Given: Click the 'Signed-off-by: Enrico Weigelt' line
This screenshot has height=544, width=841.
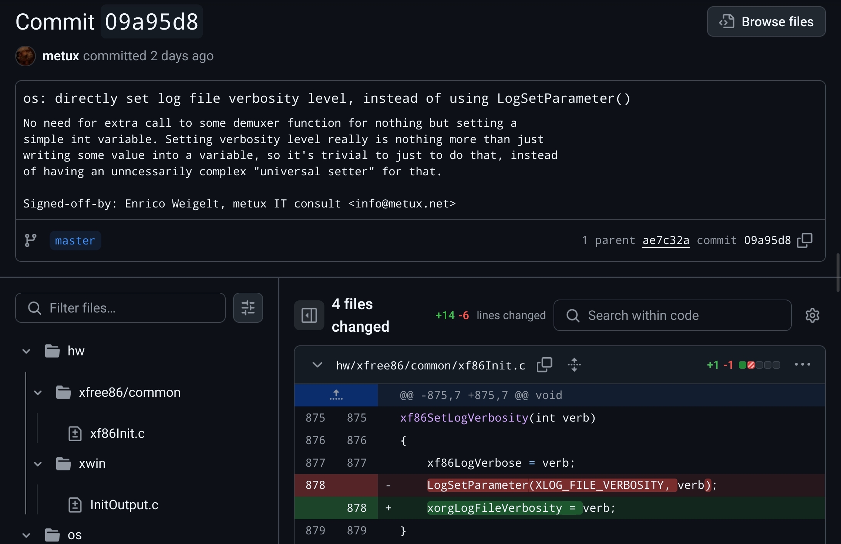Looking at the screenshot, I should pyautogui.click(x=239, y=204).
